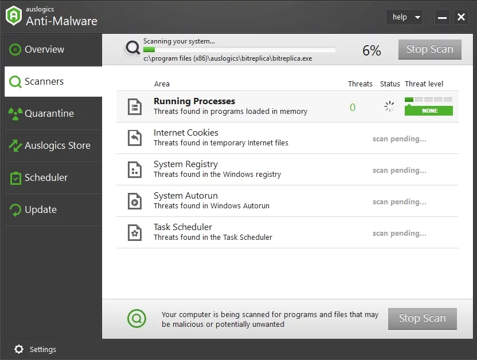
Task: Click the Task Scheduler gear-file icon
Action: coord(135,232)
